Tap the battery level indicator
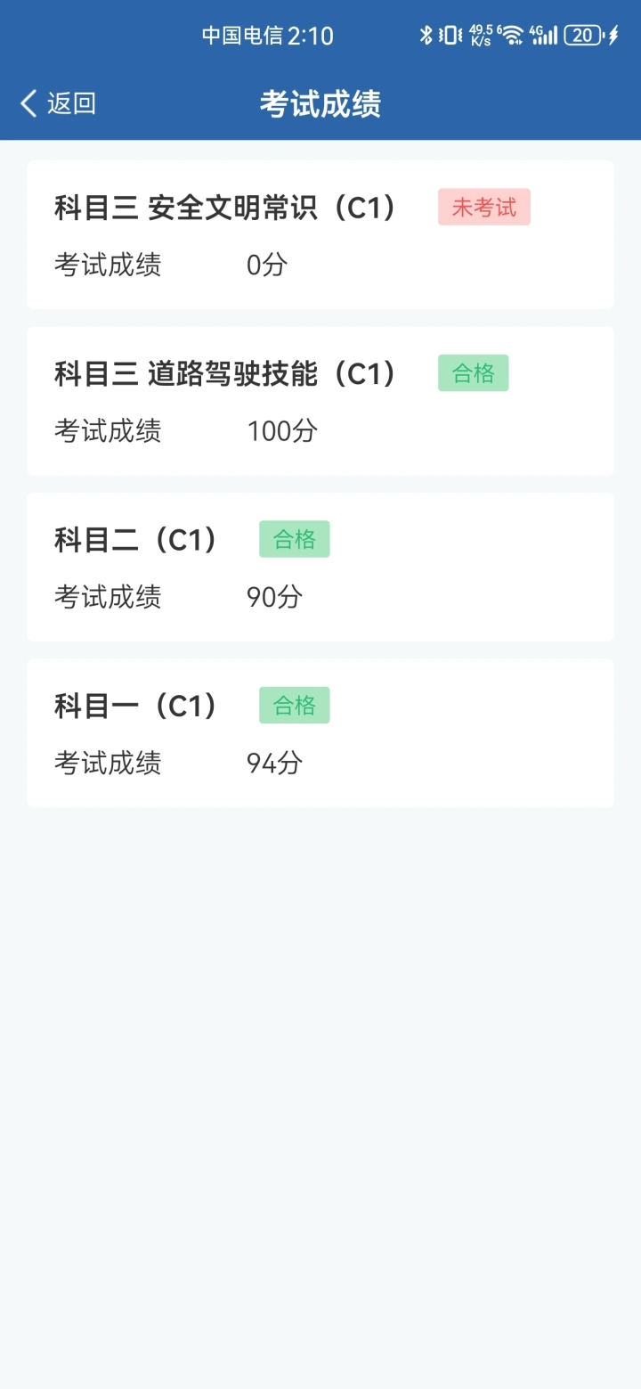The image size is (641, 1389). [x=583, y=35]
